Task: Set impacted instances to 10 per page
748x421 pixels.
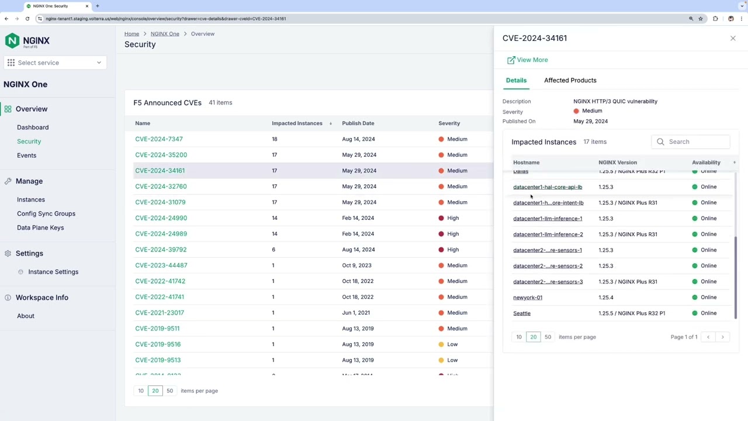Action: click(x=519, y=337)
